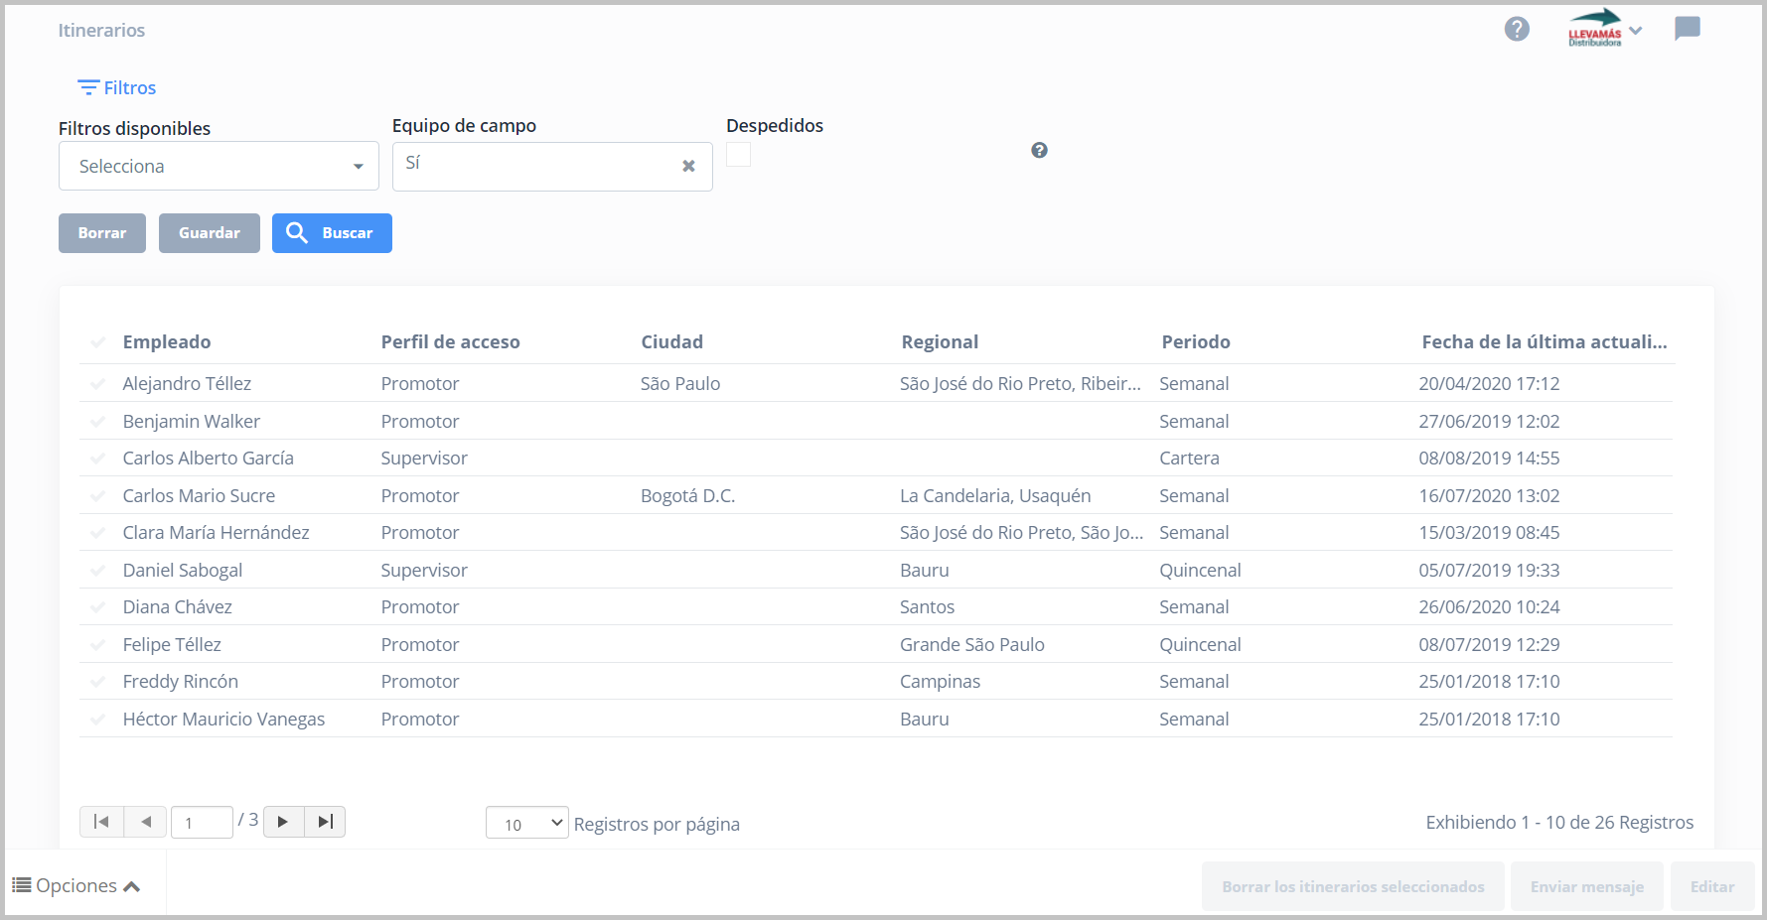
Task: Click the small help icon beside Despedidos
Action: pos(1039,150)
